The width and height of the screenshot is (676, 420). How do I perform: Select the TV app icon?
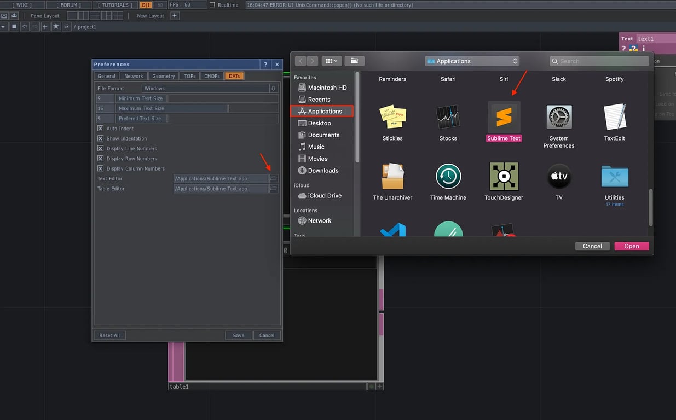click(559, 177)
